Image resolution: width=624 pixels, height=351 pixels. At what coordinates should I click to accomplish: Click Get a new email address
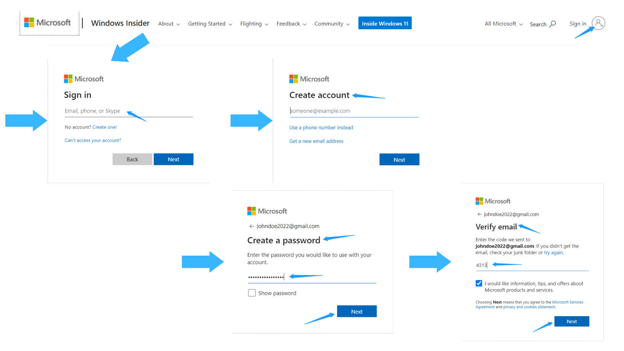pyautogui.click(x=316, y=141)
